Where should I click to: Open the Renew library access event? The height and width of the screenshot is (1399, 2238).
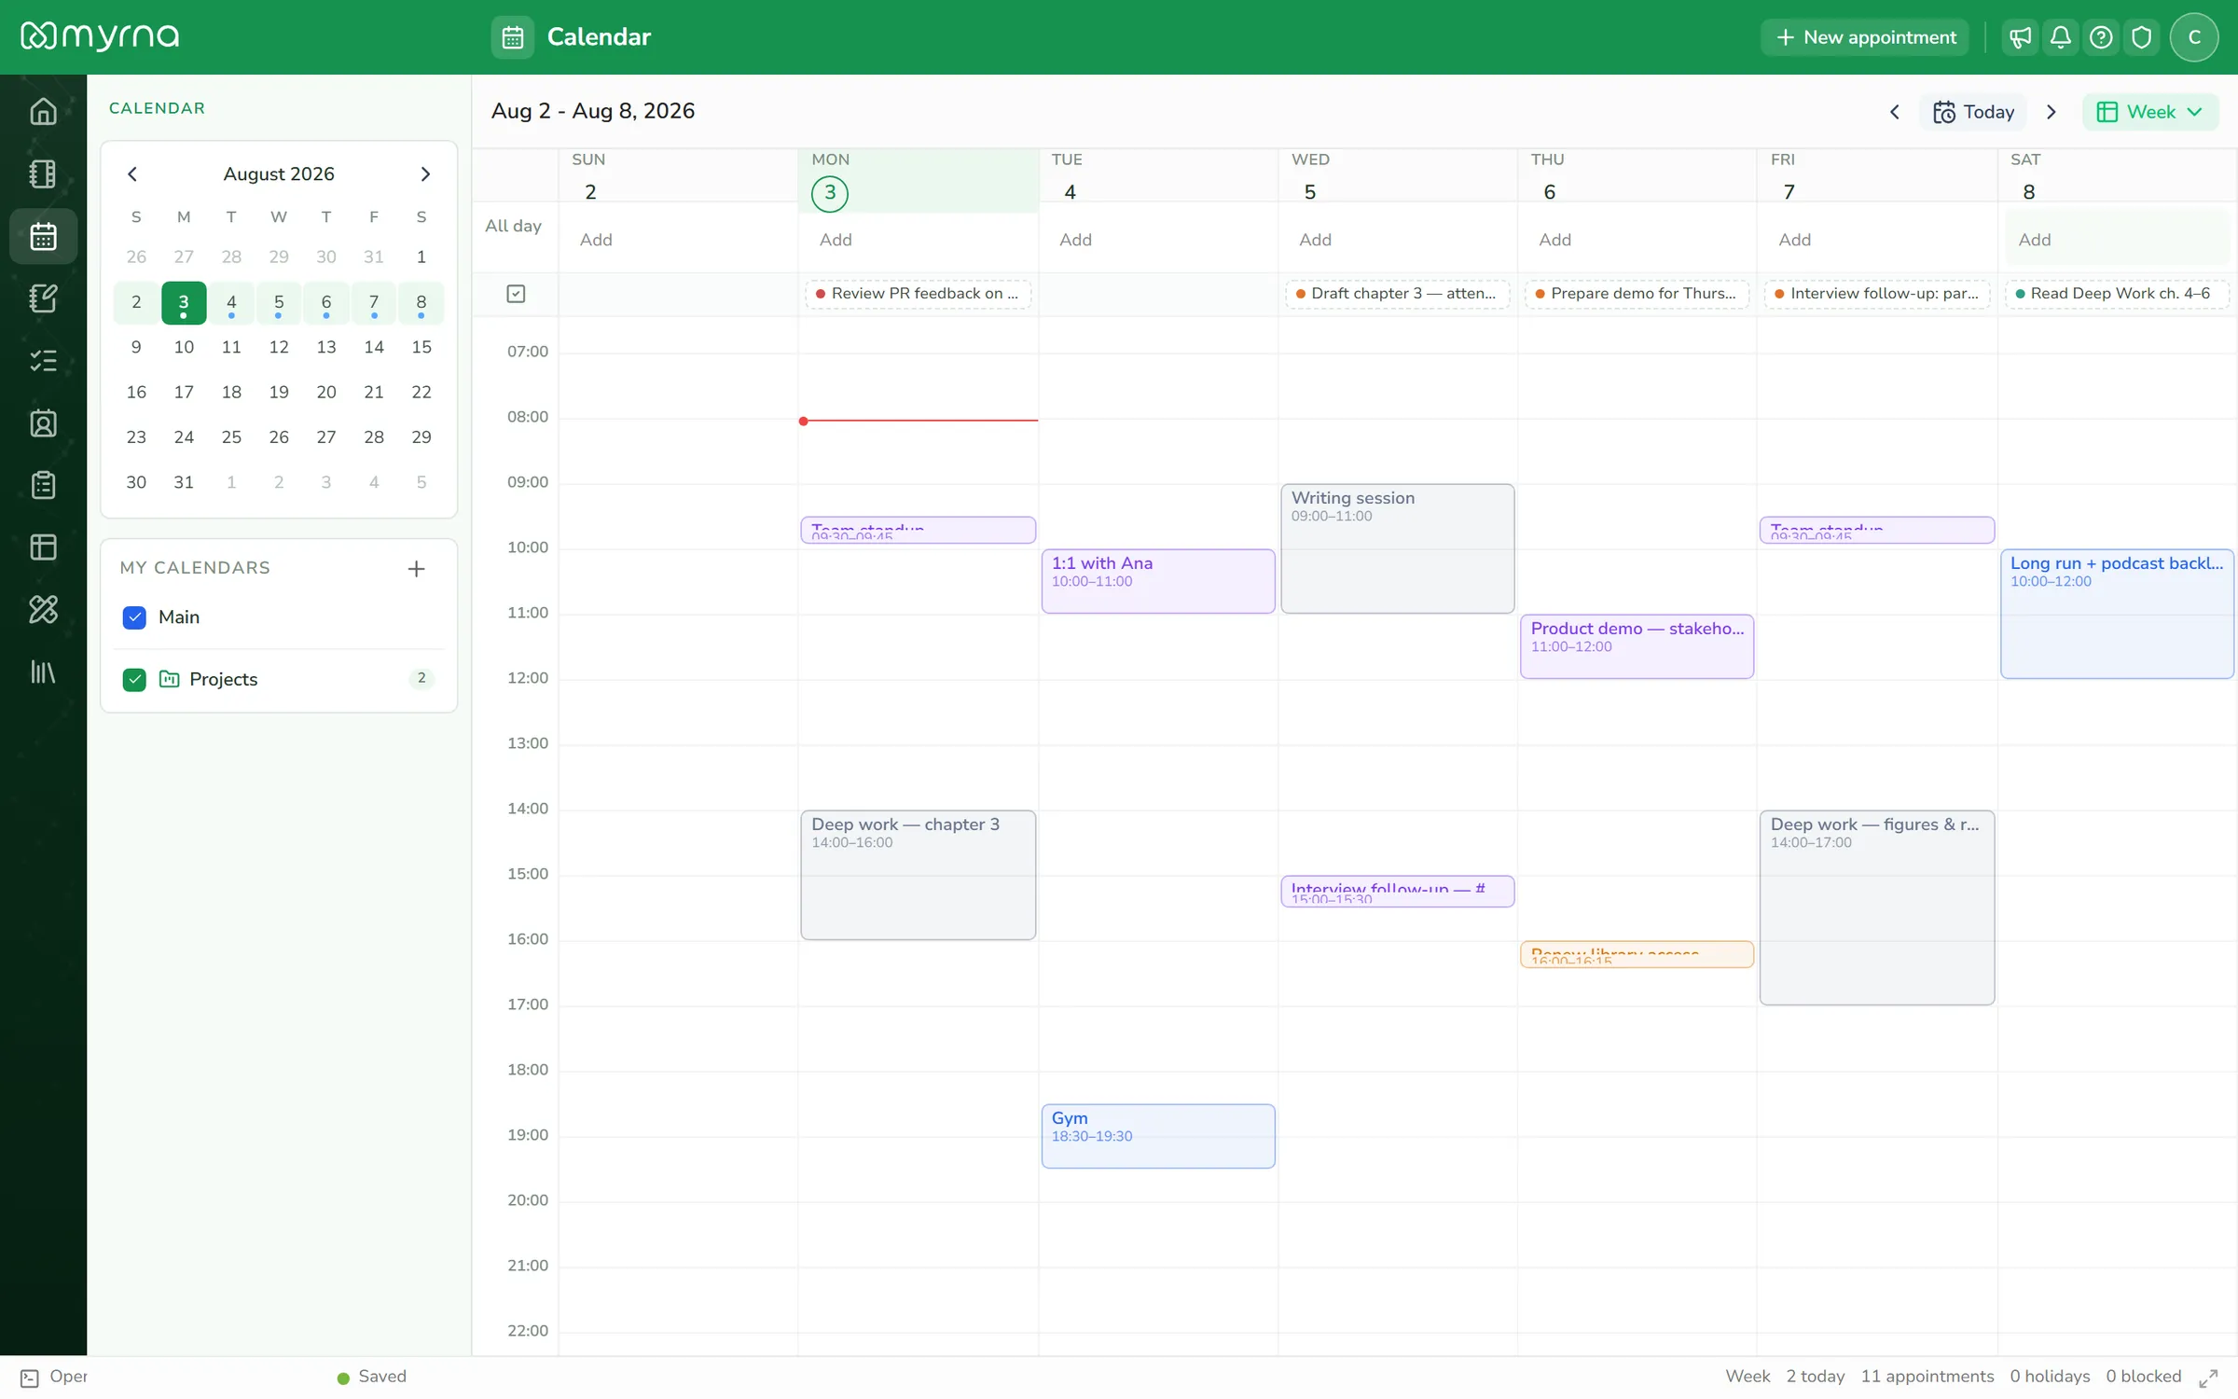pyautogui.click(x=1637, y=954)
